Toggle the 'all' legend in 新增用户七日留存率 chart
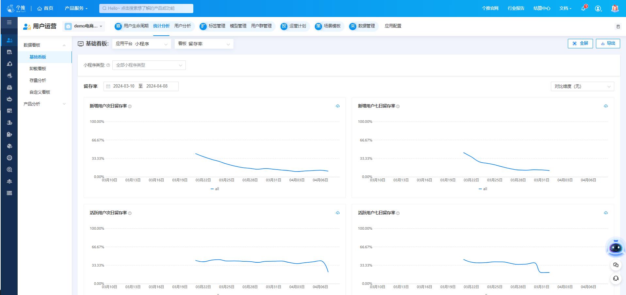 pyautogui.click(x=483, y=189)
